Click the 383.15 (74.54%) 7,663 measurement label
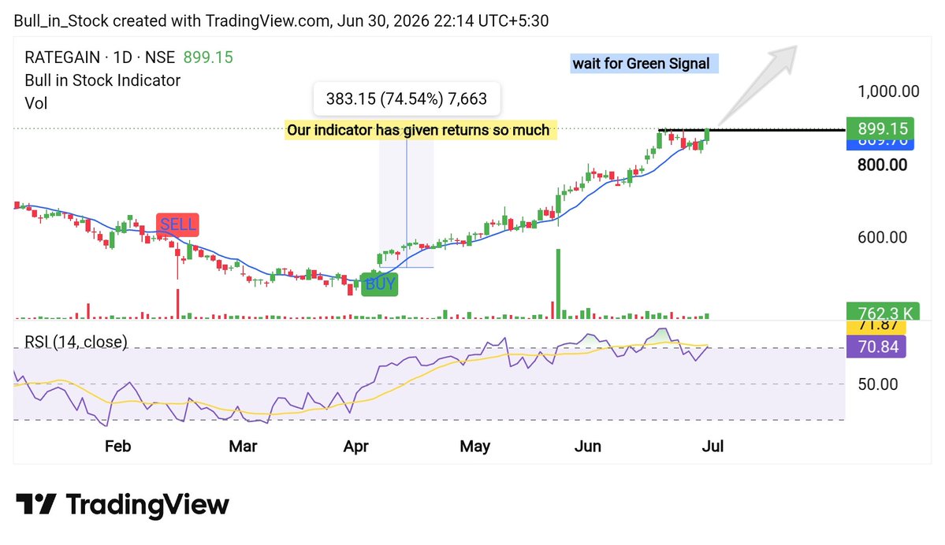The width and height of the screenshot is (945, 545). pyautogui.click(x=407, y=98)
